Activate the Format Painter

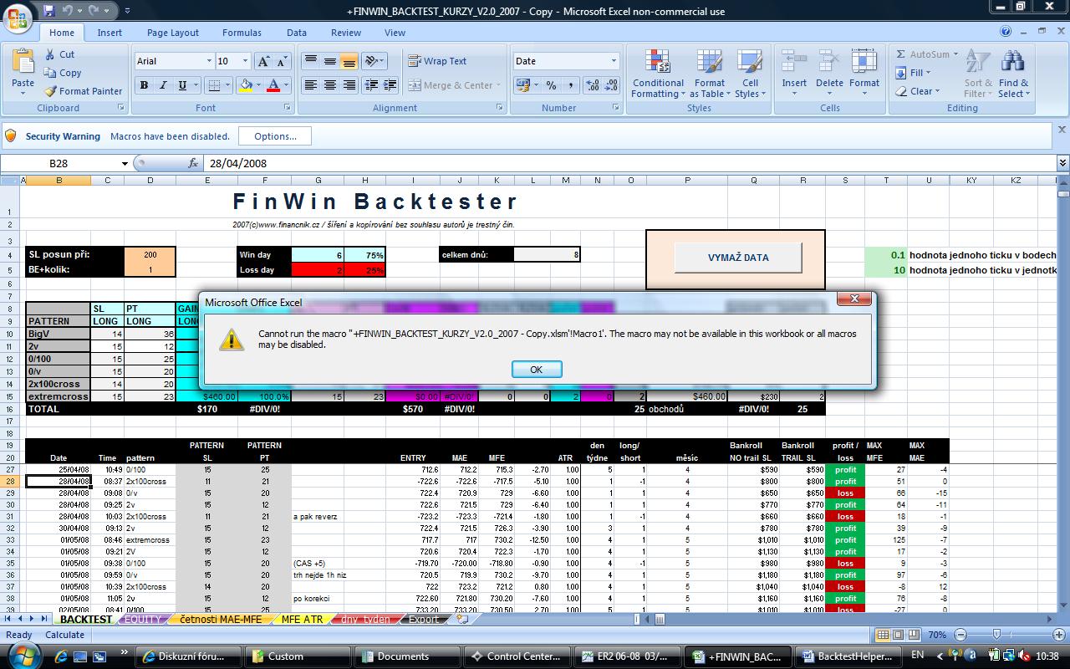coord(83,91)
